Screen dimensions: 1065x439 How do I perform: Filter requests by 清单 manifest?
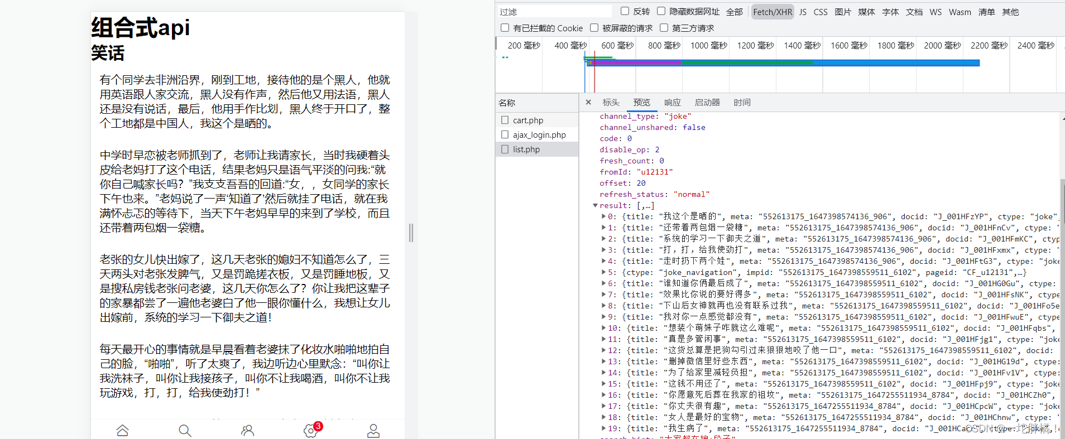pos(987,12)
